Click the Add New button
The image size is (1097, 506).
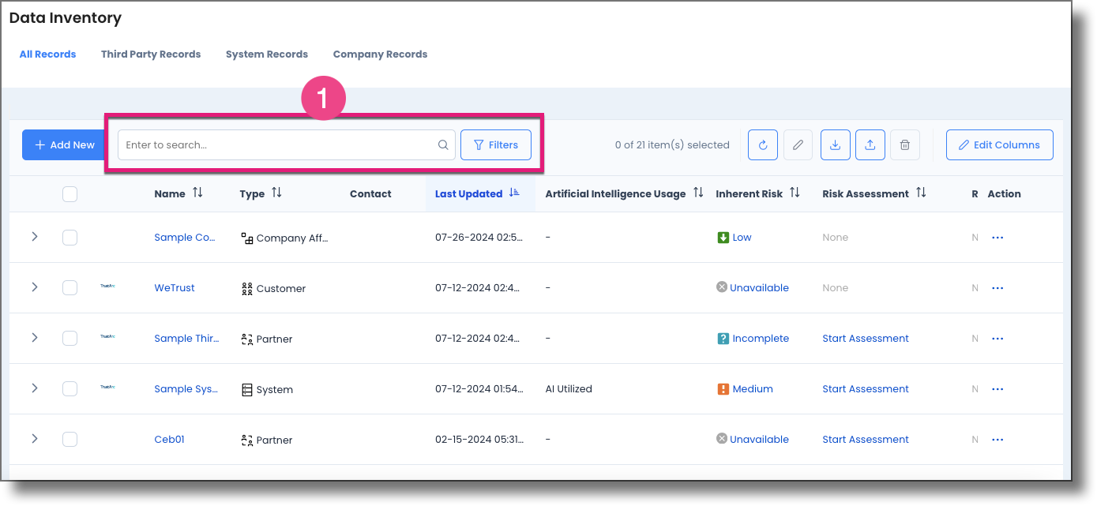coord(64,144)
